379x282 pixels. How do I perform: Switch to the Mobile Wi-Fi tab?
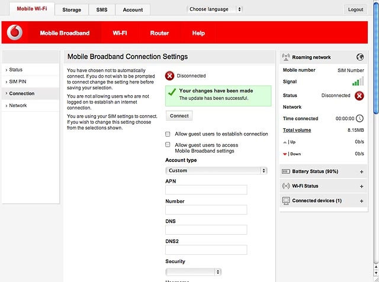[32, 9]
